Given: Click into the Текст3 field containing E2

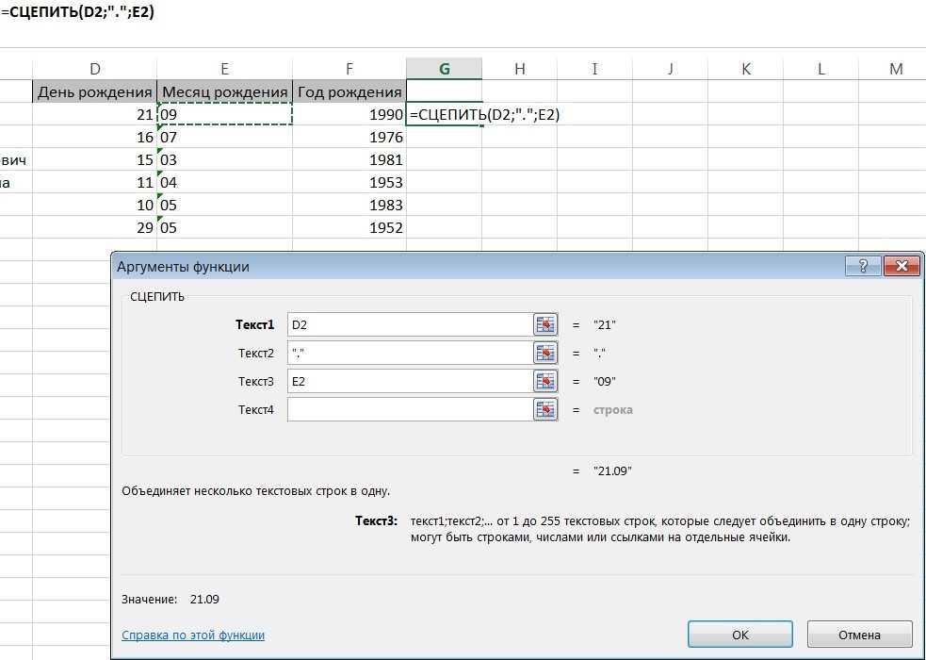Looking at the screenshot, I should click(x=409, y=381).
